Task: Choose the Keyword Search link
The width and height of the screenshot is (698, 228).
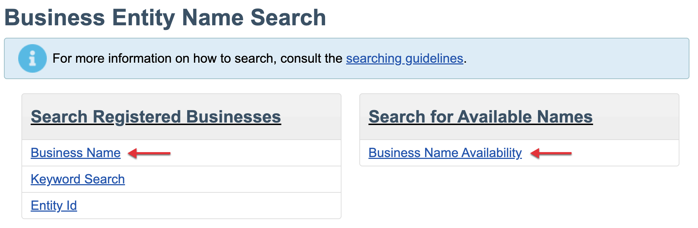Action: pos(78,179)
